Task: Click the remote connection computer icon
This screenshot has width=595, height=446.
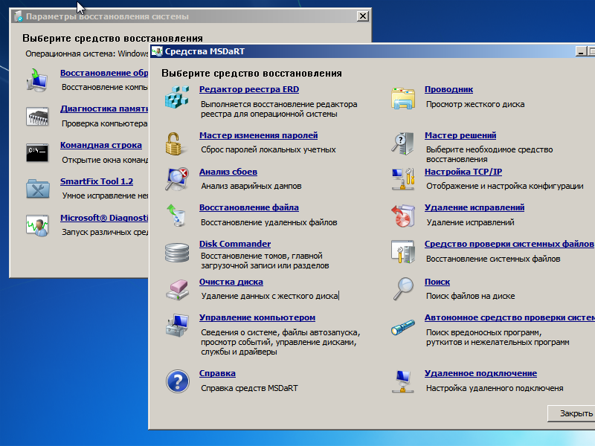Action: pyautogui.click(x=402, y=381)
